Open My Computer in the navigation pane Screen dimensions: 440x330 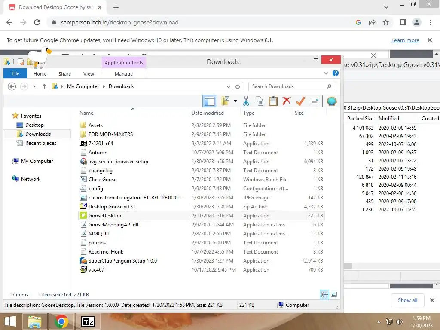click(37, 161)
